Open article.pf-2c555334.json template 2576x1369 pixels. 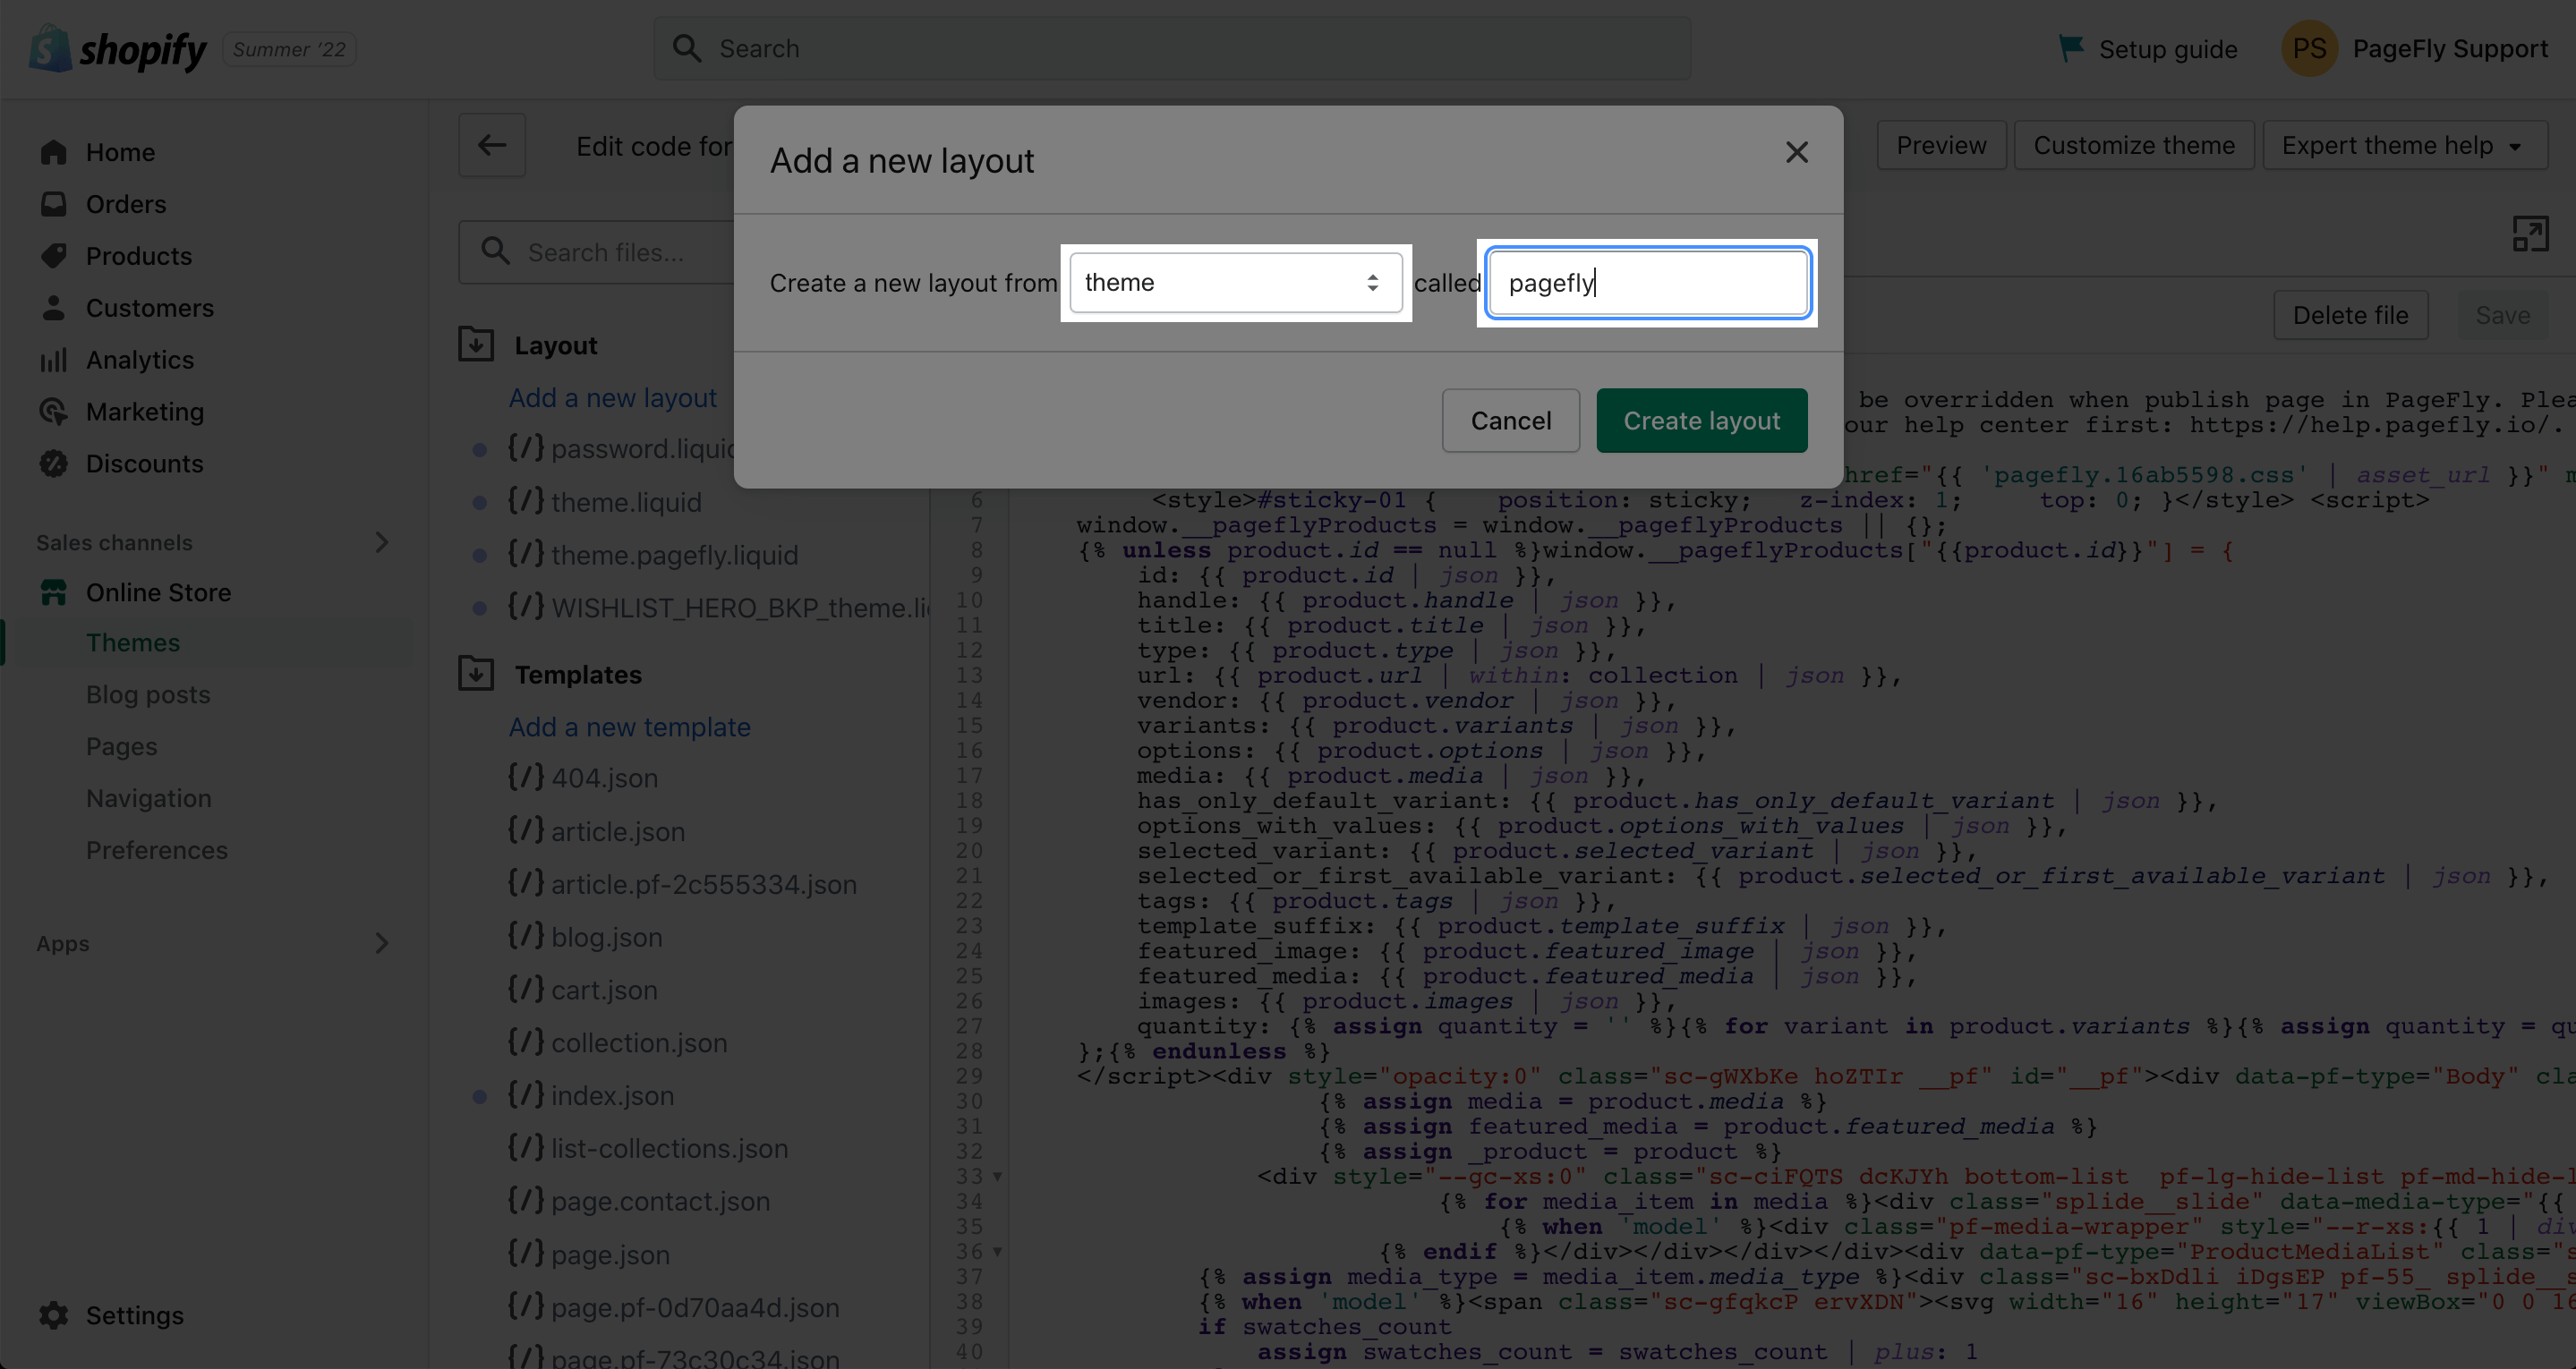click(682, 884)
